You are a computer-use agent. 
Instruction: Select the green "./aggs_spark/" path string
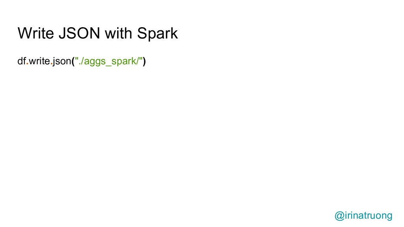click(109, 62)
